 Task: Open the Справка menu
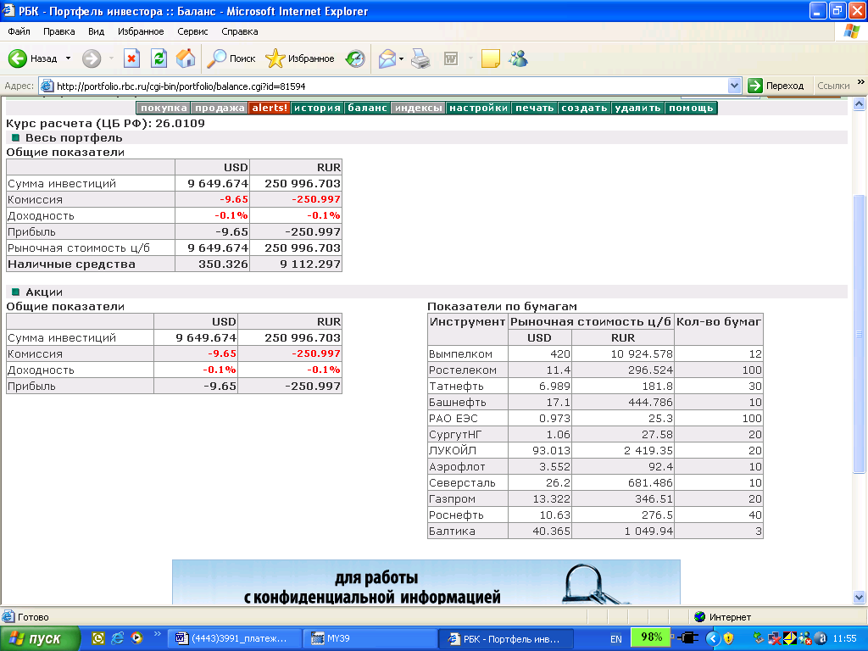tap(240, 31)
